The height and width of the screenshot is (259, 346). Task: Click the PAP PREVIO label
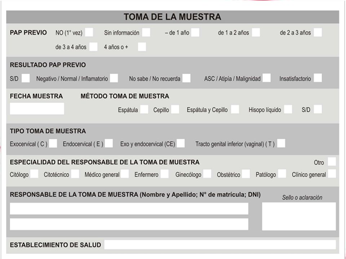coord(28,33)
